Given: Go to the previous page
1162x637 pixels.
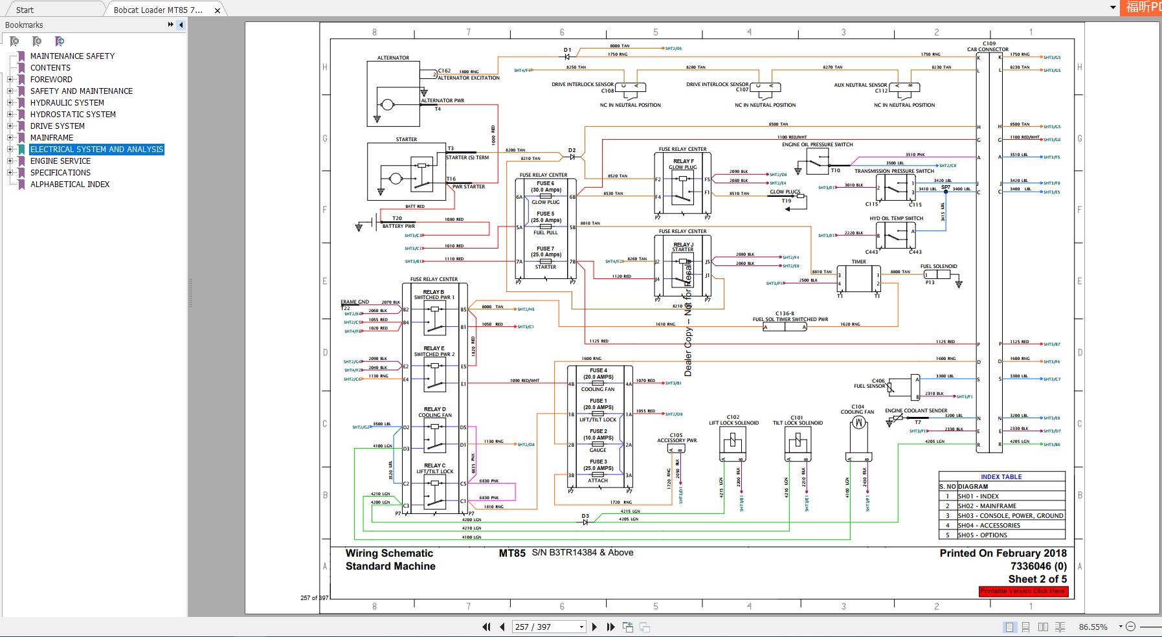Looking at the screenshot, I should tap(502, 627).
